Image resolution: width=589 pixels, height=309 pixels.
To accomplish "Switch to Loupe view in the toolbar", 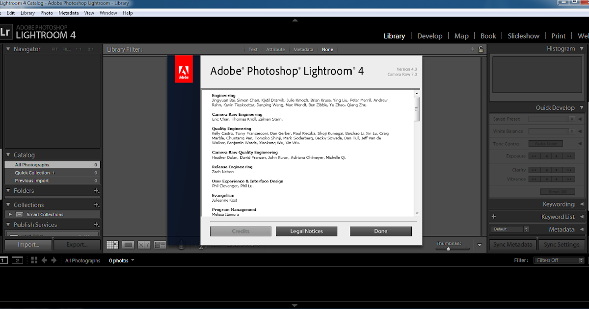I will pyautogui.click(x=128, y=244).
